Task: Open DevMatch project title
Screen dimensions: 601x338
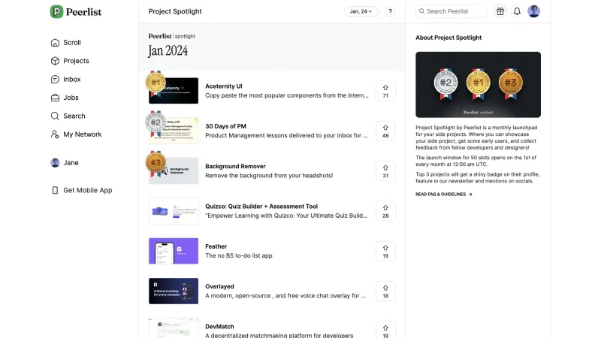Action: (219, 327)
